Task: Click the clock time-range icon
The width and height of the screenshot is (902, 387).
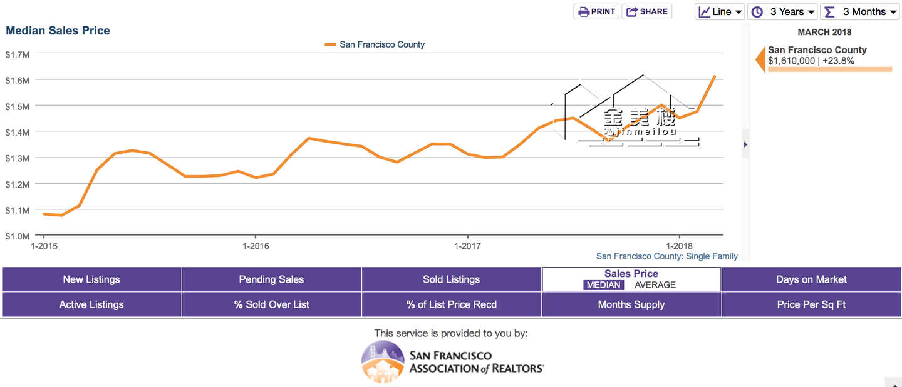Action: [757, 12]
